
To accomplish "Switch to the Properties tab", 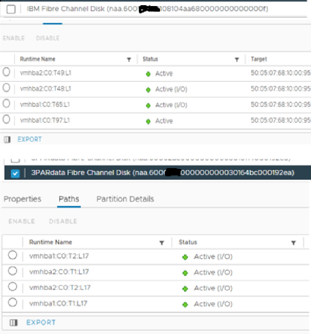I will coord(22,199).
